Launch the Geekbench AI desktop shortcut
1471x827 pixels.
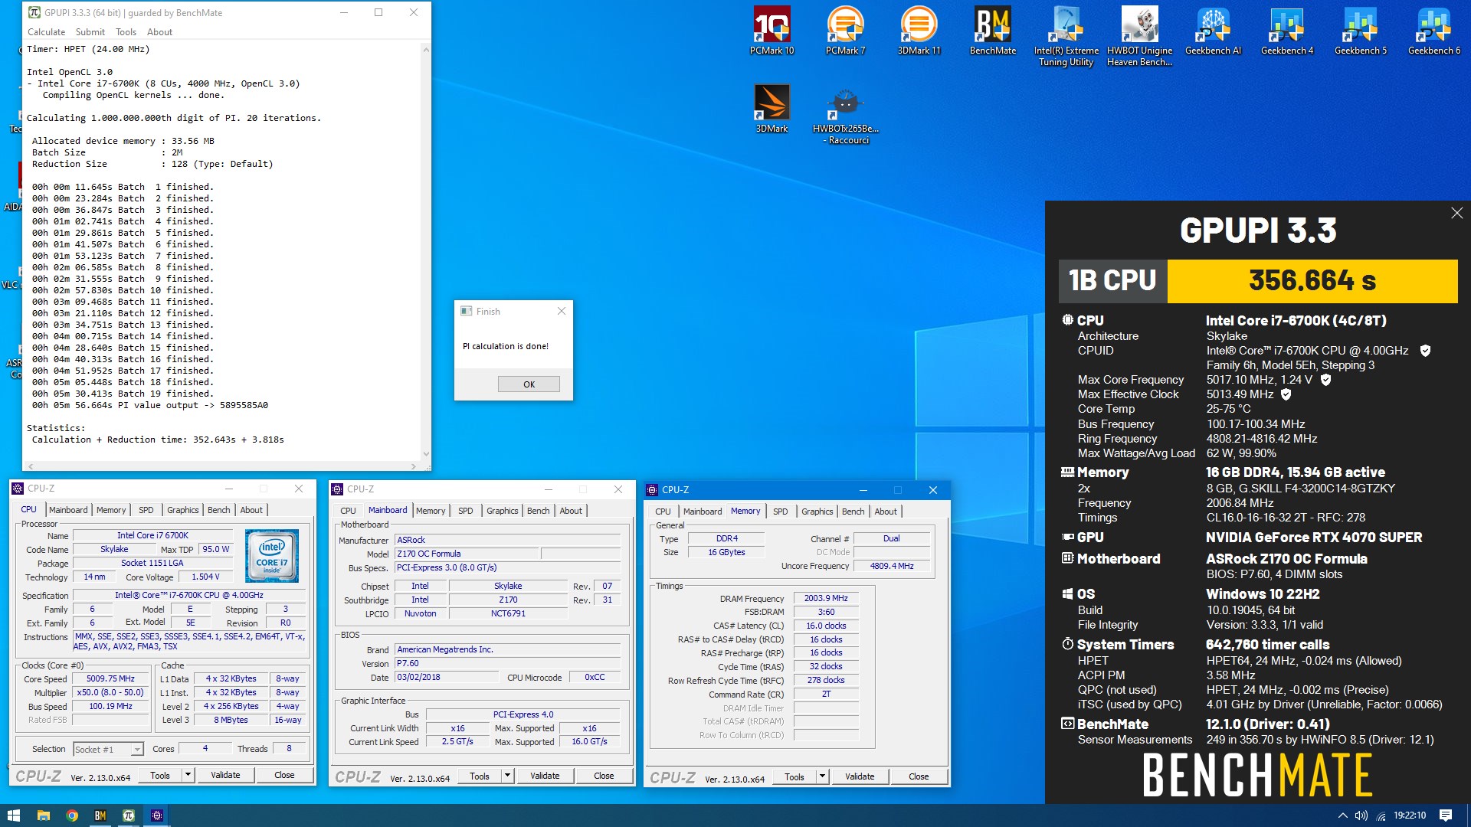(1213, 31)
